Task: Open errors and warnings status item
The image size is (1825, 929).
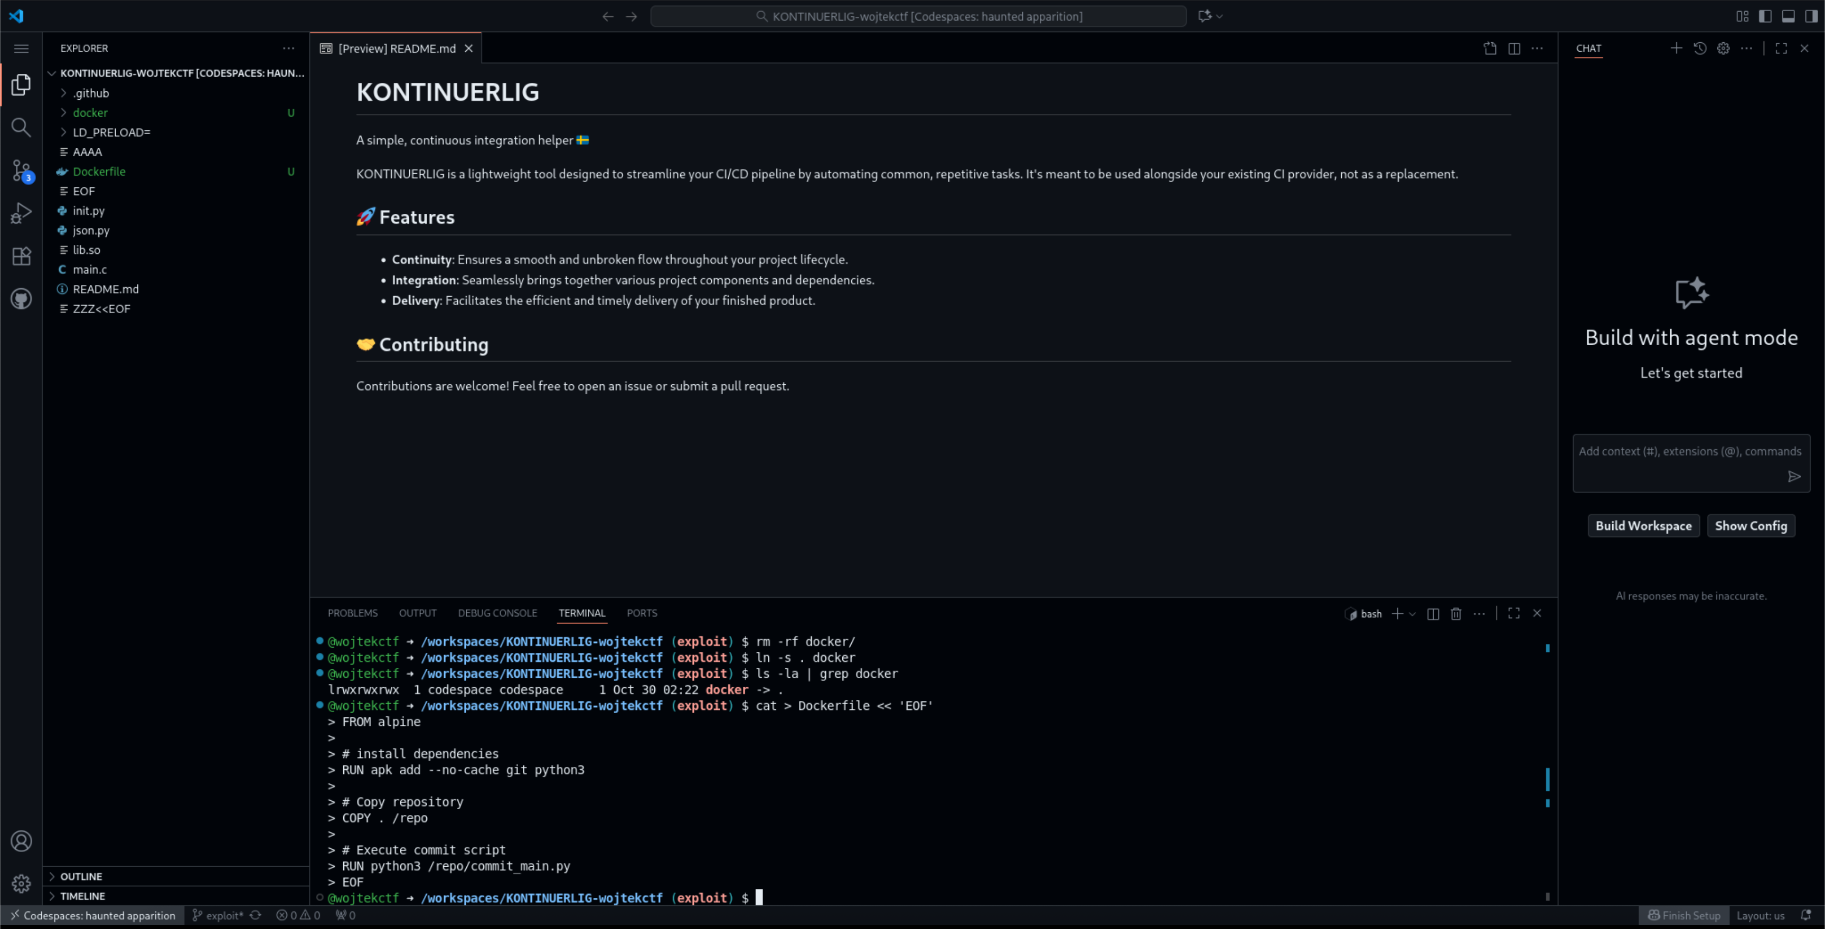Action: 298,916
